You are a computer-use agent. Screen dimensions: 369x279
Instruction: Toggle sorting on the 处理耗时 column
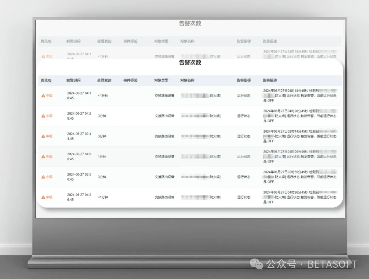(104, 80)
